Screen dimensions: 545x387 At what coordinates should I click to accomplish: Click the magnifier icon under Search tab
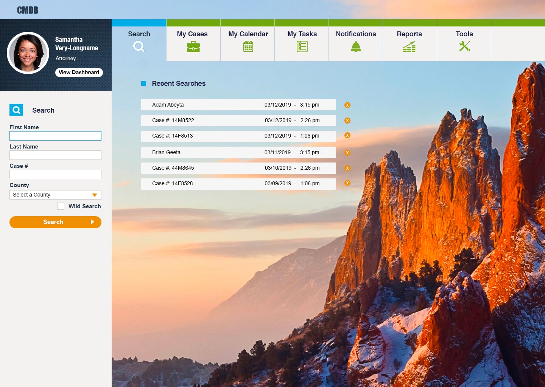click(139, 46)
